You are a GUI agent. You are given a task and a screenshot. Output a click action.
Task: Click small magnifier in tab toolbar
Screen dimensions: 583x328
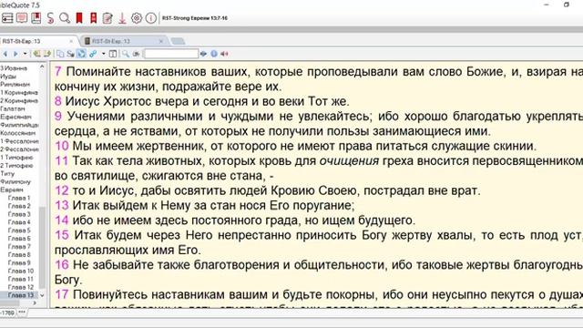coord(126,54)
